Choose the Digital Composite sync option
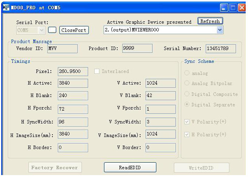248x177 pixels. point(187,94)
